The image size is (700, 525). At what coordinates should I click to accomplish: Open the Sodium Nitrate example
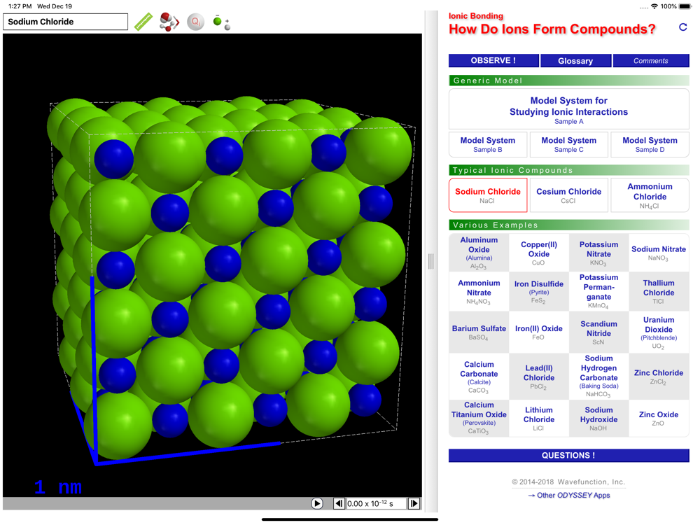click(x=659, y=253)
